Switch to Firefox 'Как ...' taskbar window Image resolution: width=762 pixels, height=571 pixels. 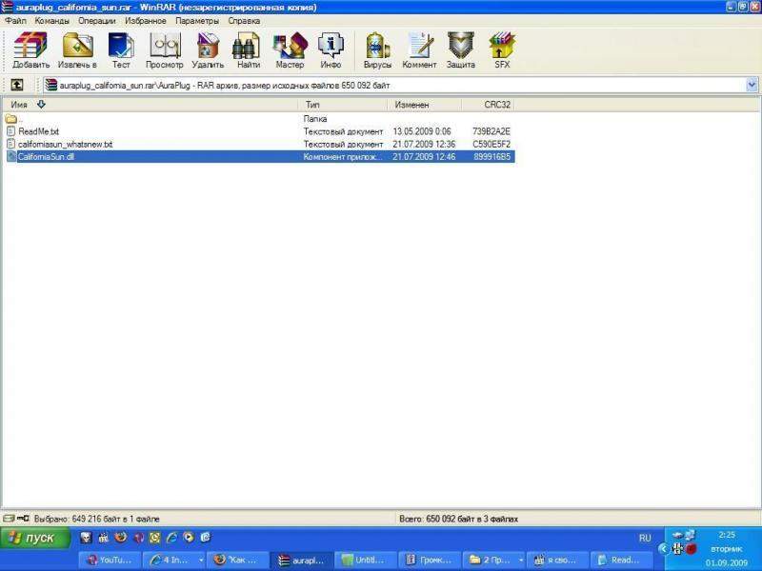(237, 561)
